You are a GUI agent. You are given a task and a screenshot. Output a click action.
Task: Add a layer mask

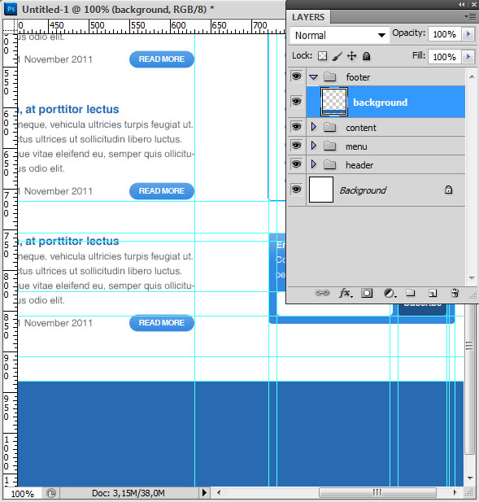pyautogui.click(x=367, y=293)
